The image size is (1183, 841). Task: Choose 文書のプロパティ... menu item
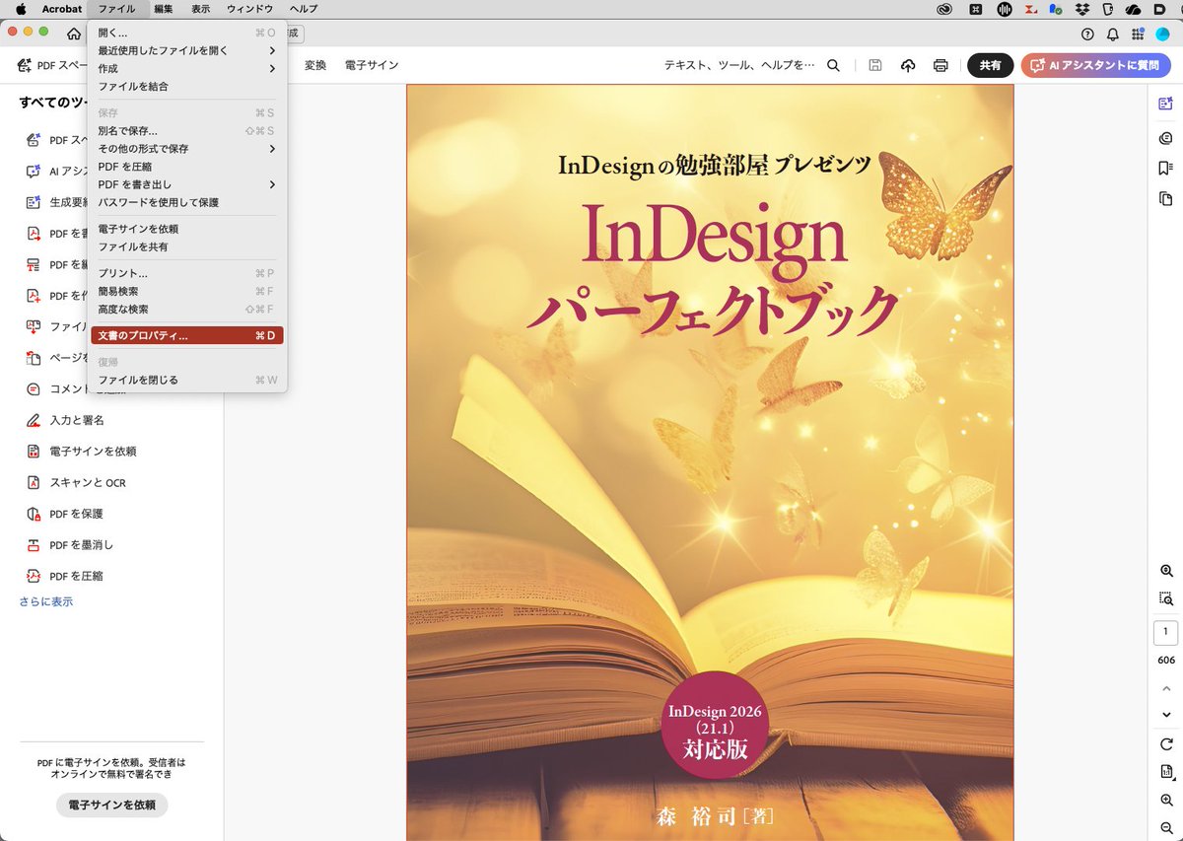187,335
